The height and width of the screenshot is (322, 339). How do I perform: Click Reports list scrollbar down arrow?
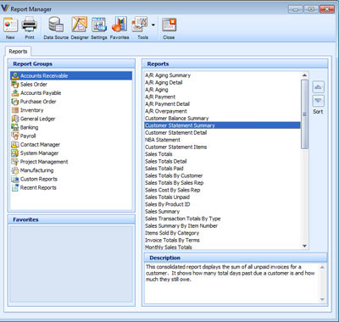click(304, 246)
